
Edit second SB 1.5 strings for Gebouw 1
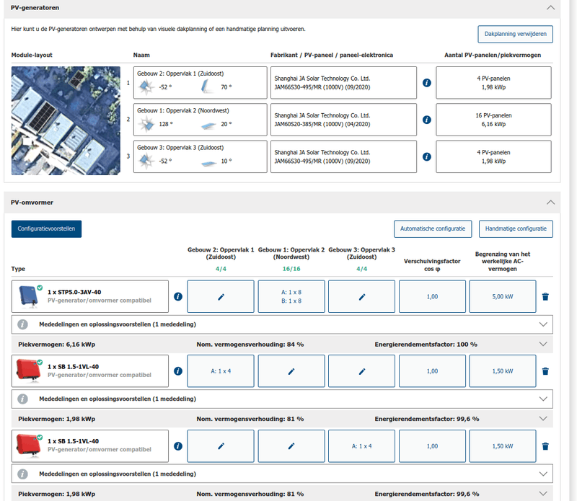tap(291, 446)
